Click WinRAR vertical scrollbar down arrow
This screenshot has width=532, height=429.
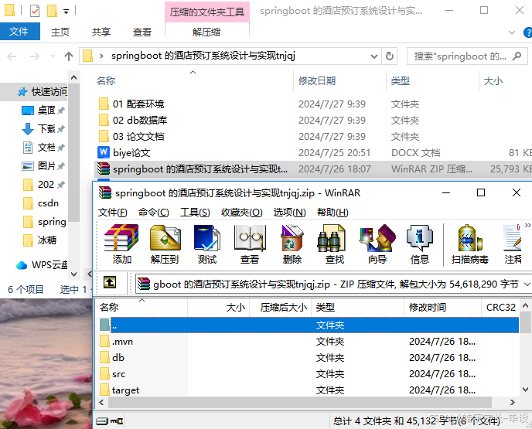coord(525,390)
